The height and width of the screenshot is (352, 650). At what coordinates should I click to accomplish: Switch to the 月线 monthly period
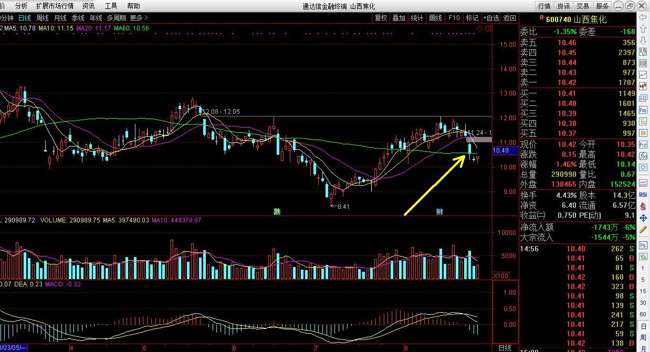(x=60, y=18)
